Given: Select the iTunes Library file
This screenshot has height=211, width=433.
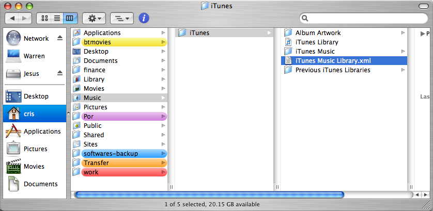Looking at the screenshot, I should [x=344, y=42].
